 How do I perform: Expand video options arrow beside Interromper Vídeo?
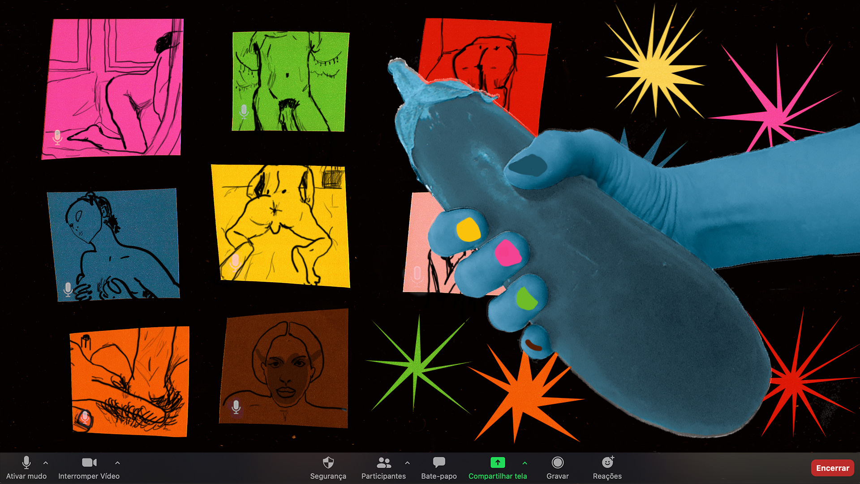(117, 462)
